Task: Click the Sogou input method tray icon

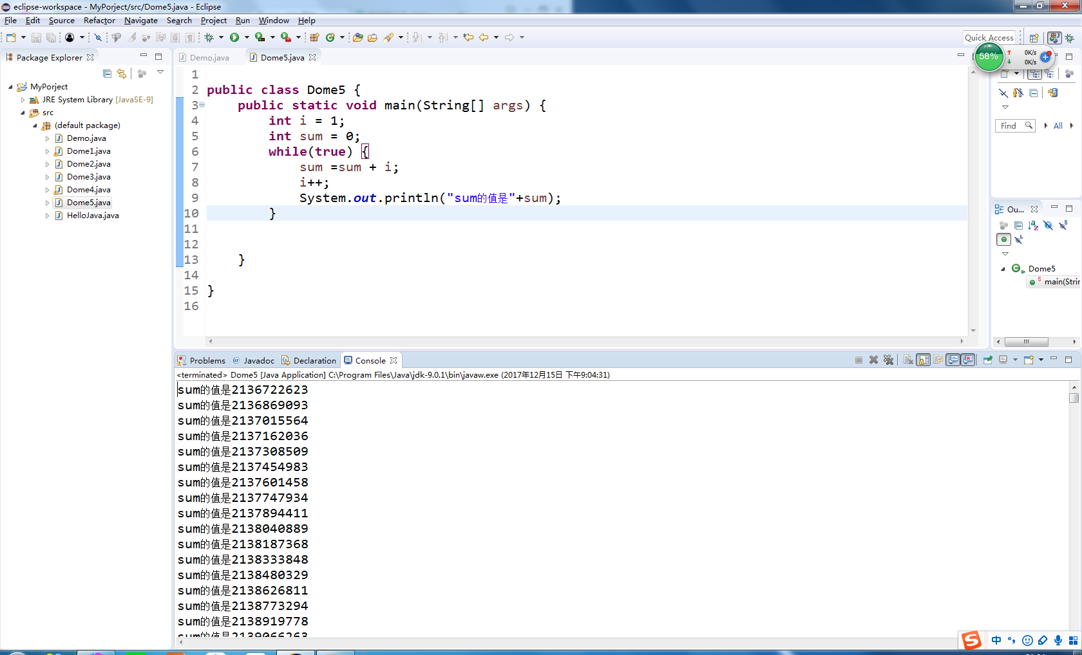Action: [x=971, y=640]
